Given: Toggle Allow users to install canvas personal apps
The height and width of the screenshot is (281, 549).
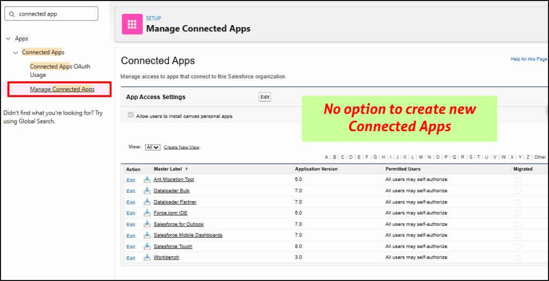Looking at the screenshot, I should coord(131,116).
